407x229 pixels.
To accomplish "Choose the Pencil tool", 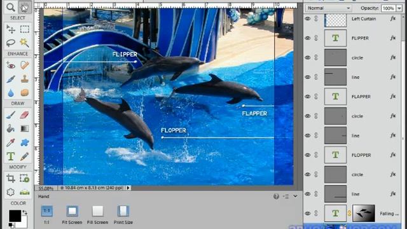I will [x=25, y=156].
